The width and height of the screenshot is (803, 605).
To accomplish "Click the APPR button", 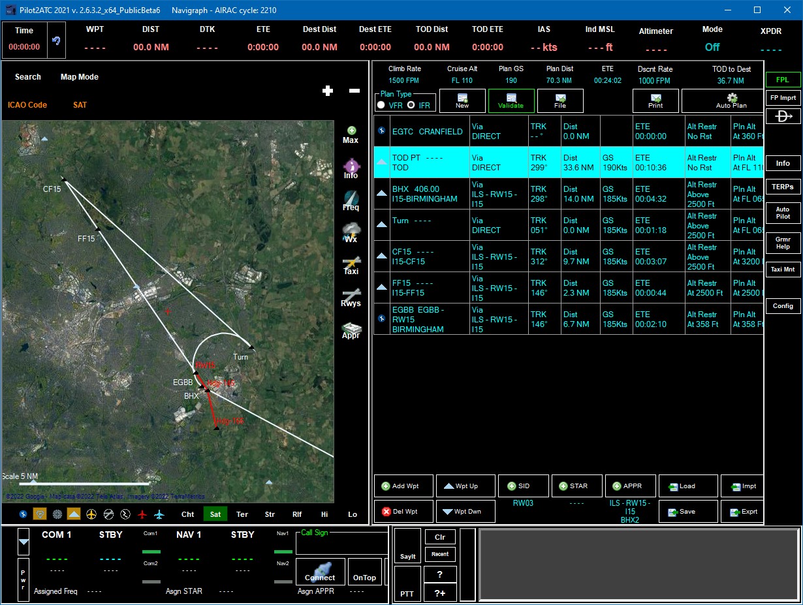I will click(631, 486).
